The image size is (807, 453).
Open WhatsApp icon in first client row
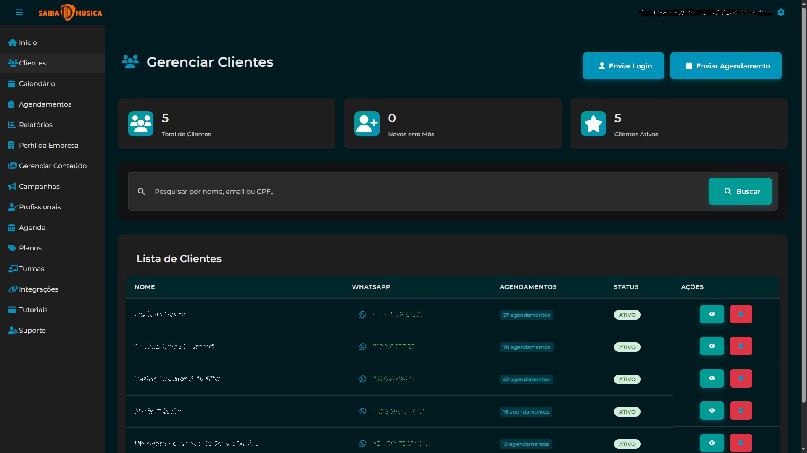[363, 315]
